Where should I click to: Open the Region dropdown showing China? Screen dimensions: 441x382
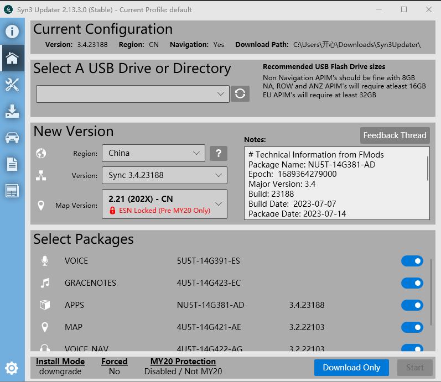154,153
